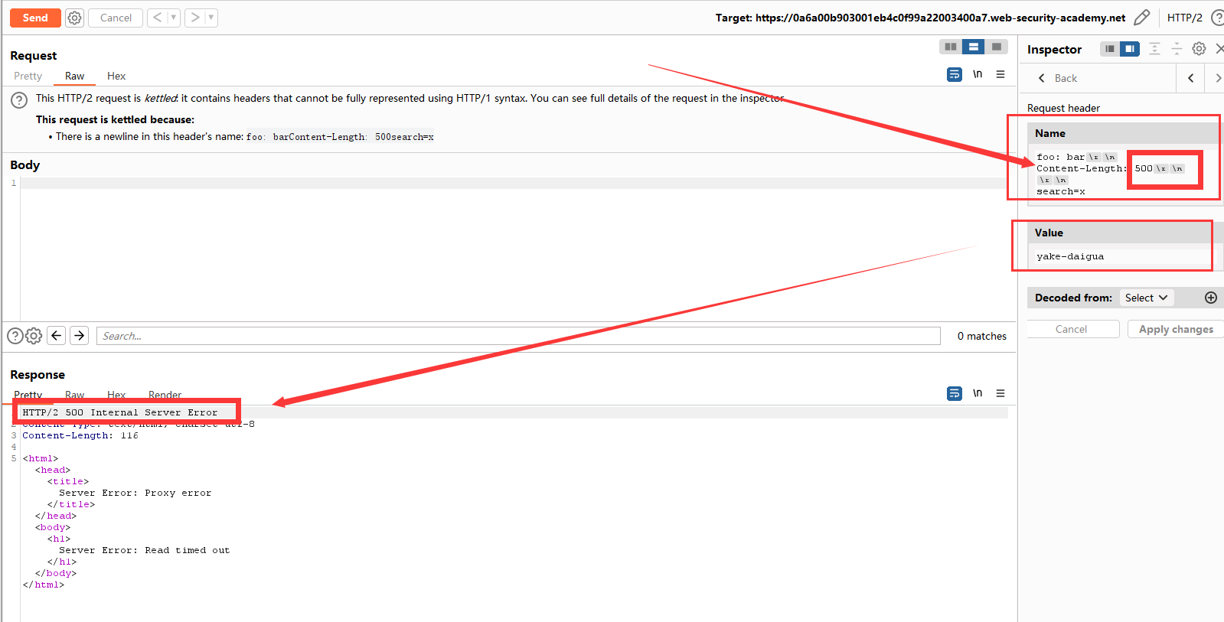Toggle request non-printable characters \n
The height and width of the screenshot is (622, 1224).
(978, 74)
